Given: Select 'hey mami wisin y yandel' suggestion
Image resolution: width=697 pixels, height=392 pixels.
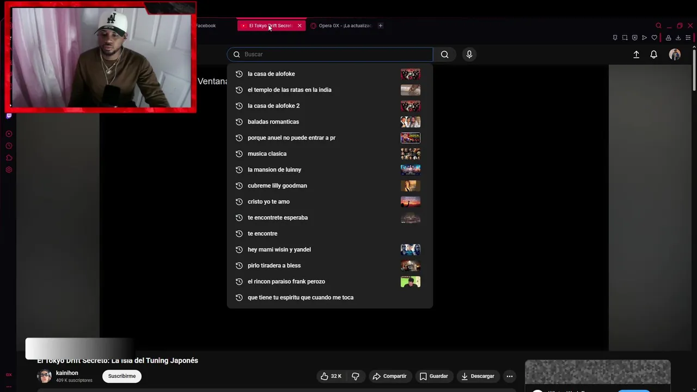Looking at the screenshot, I should [330, 249].
